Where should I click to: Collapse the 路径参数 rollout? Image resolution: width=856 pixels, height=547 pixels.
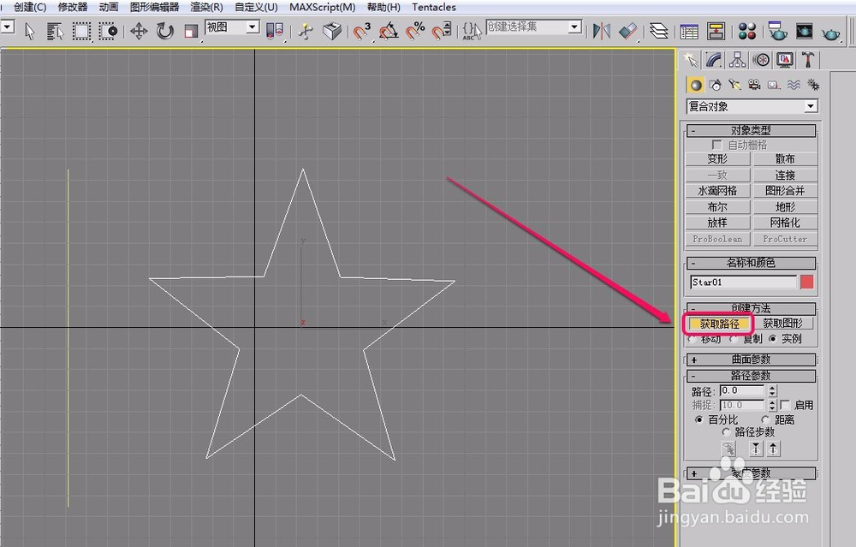[751, 375]
